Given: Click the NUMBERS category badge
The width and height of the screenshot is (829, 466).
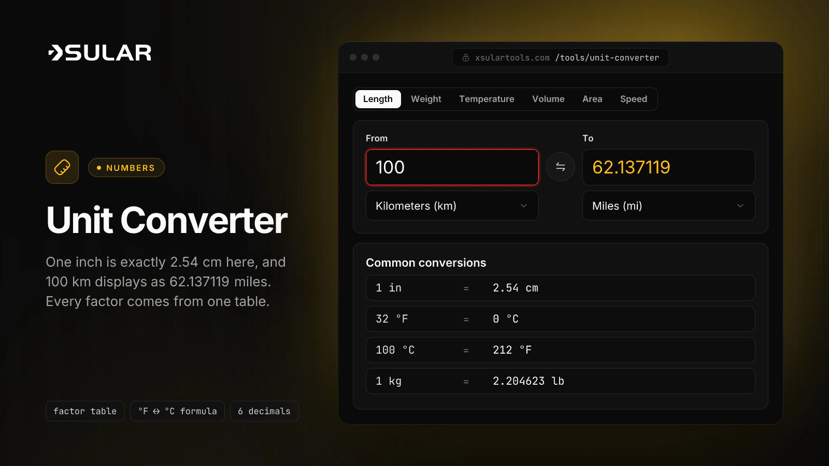Looking at the screenshot, I should click(126, 168).
